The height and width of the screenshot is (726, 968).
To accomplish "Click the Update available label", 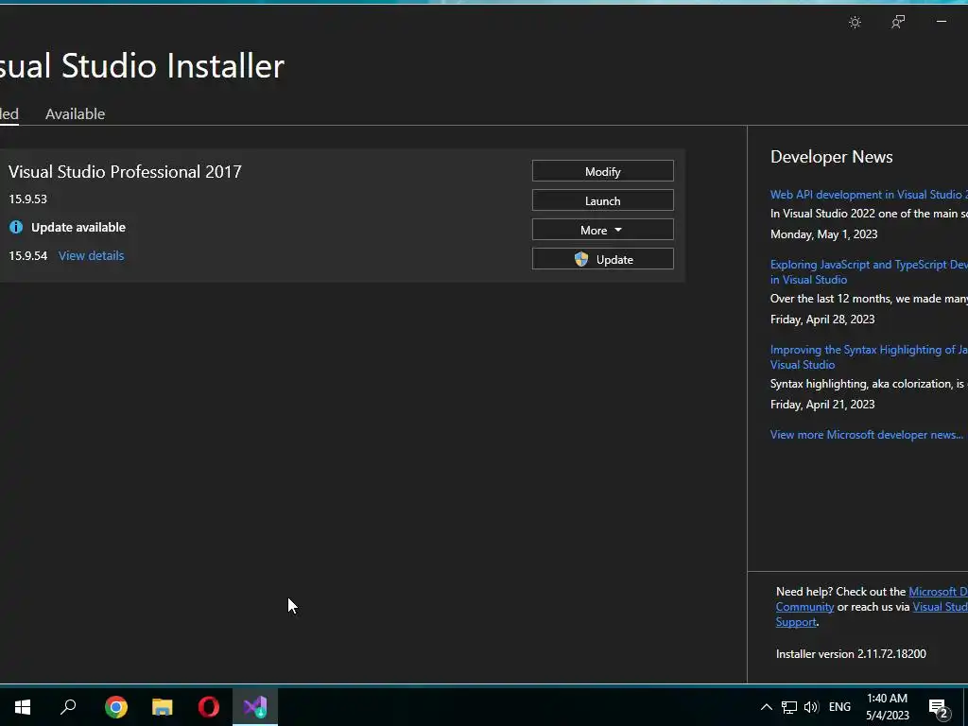I will (x=78, y=227).
